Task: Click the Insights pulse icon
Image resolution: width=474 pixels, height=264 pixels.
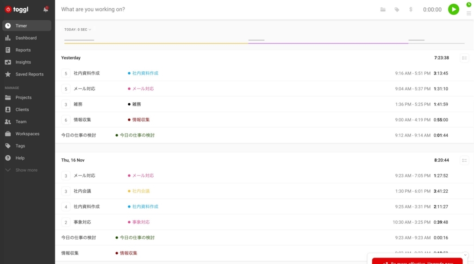Action: pyautogui.click(x=8, y=62)
